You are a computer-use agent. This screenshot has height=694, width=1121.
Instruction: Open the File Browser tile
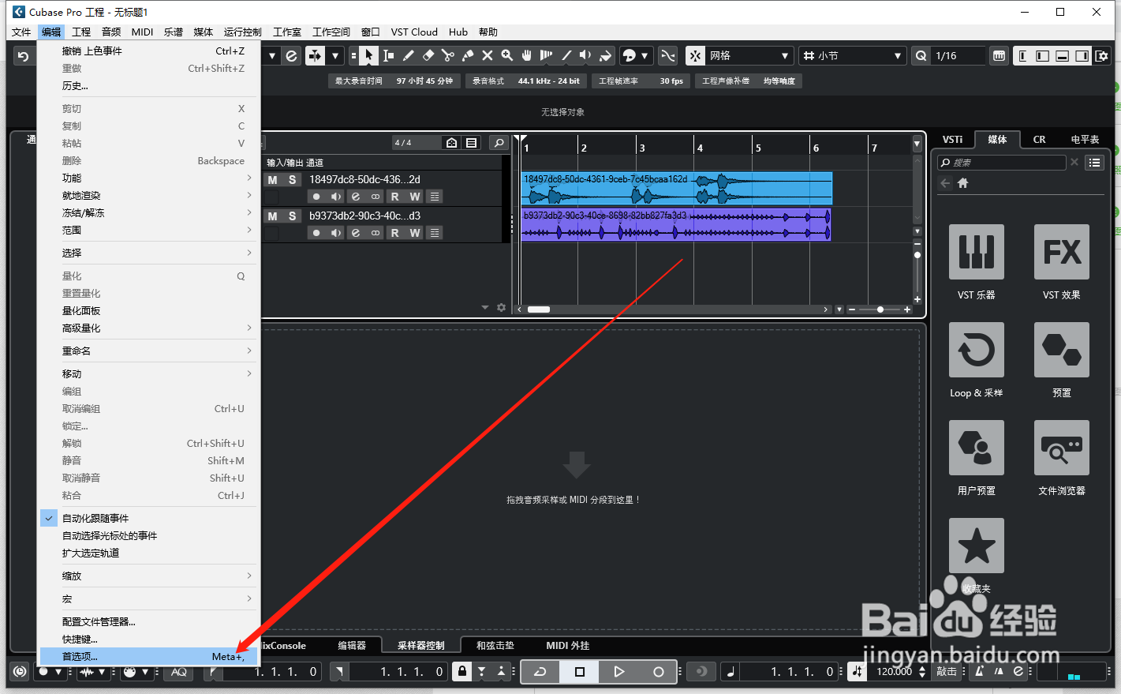pyautogui.click(x=1062, y=448)
